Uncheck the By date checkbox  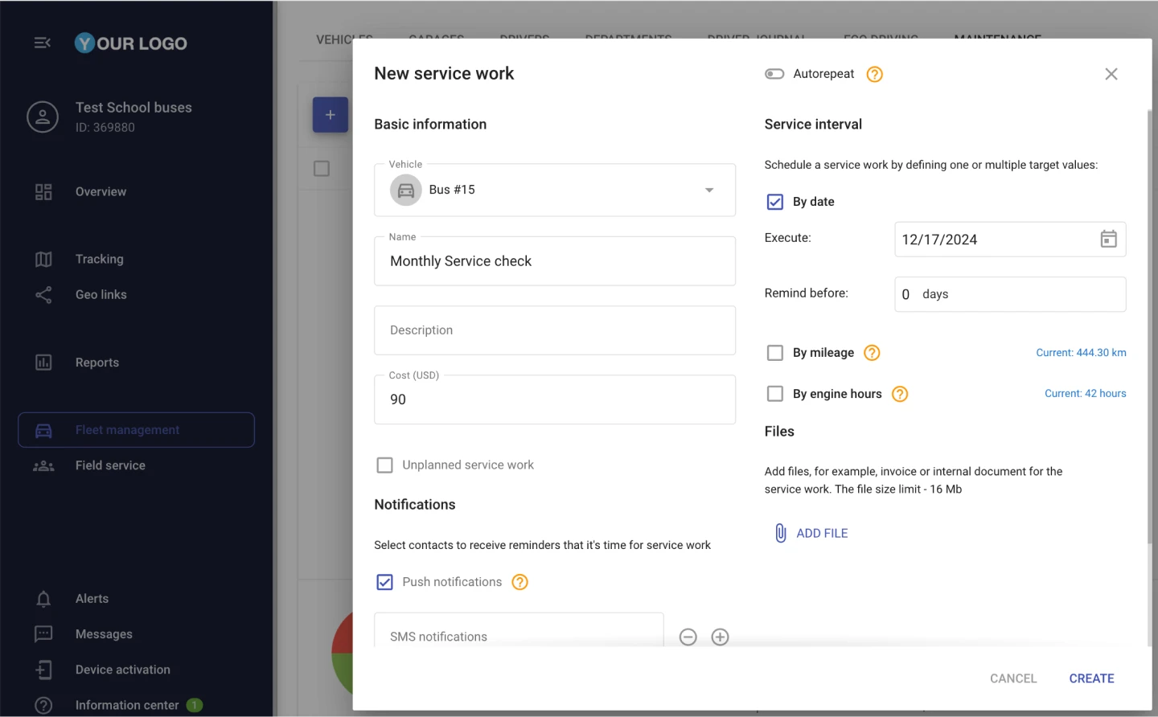click(x=774, y=202)
